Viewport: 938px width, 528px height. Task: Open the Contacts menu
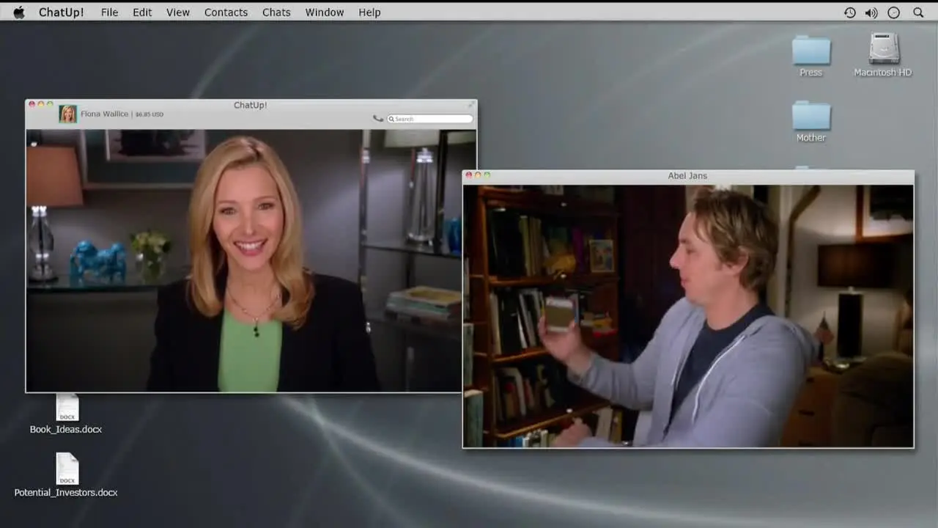(226, 12)
